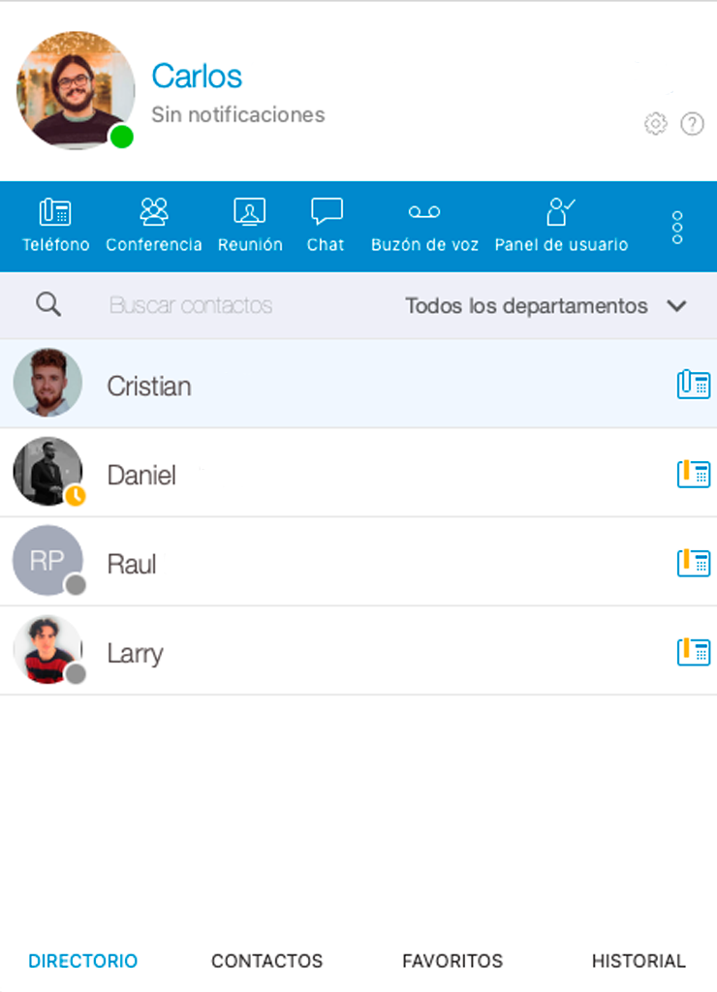
Task: Open the Teléfono panel
Action: point(55,225)
